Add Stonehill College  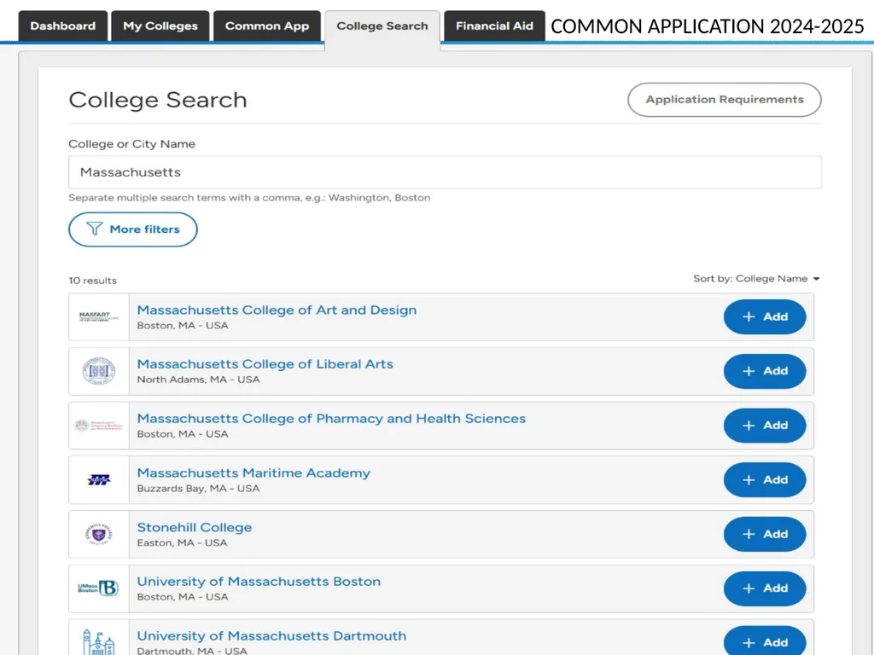765,534
